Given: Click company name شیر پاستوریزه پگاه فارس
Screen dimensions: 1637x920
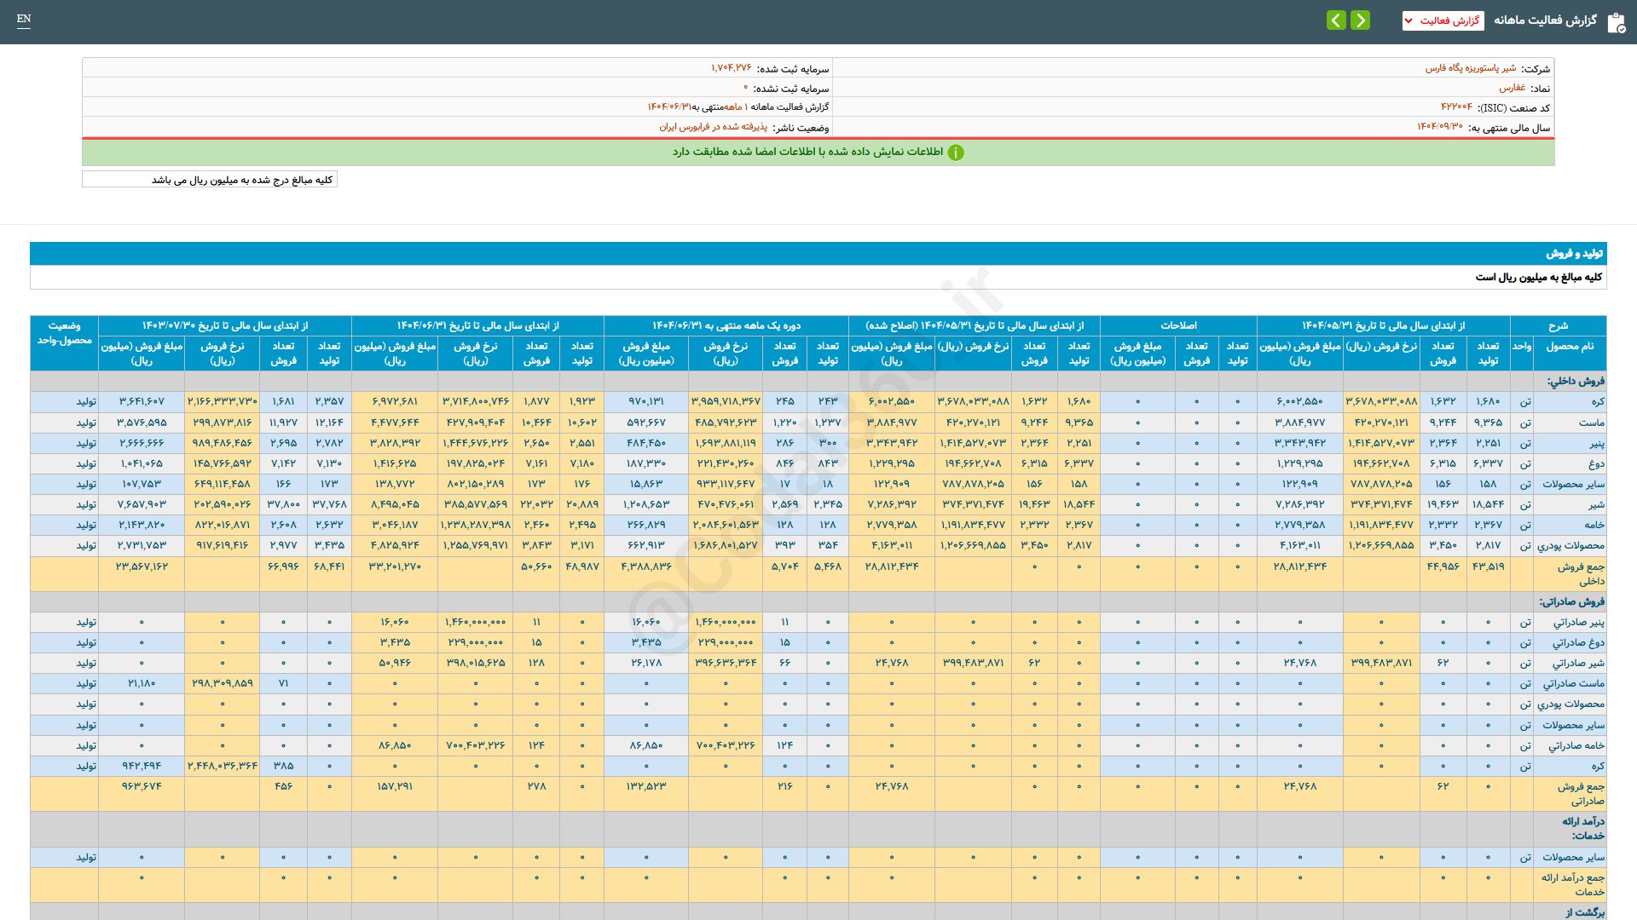Looking at the screenshot, I should pyautogui.click(x=1471, y=68).
